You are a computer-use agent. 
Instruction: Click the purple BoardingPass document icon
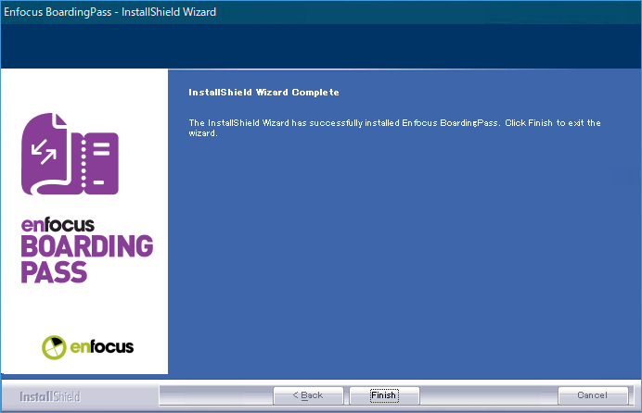pyautogui.click(x=70, y=154)
